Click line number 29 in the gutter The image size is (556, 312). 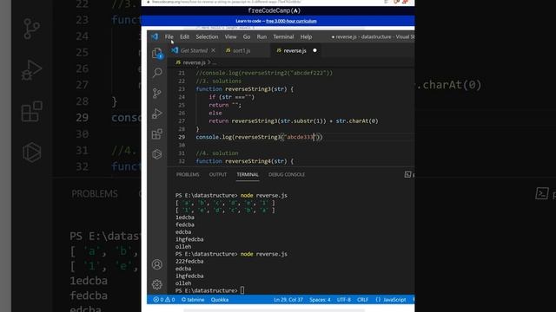pyautogui.click(x=182, y=137)
